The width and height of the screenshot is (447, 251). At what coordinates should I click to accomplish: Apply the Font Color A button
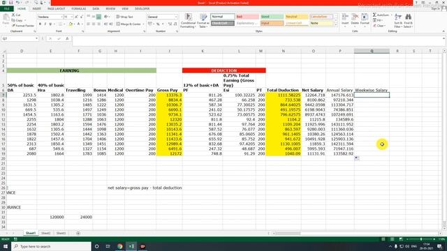pos(78,24)
